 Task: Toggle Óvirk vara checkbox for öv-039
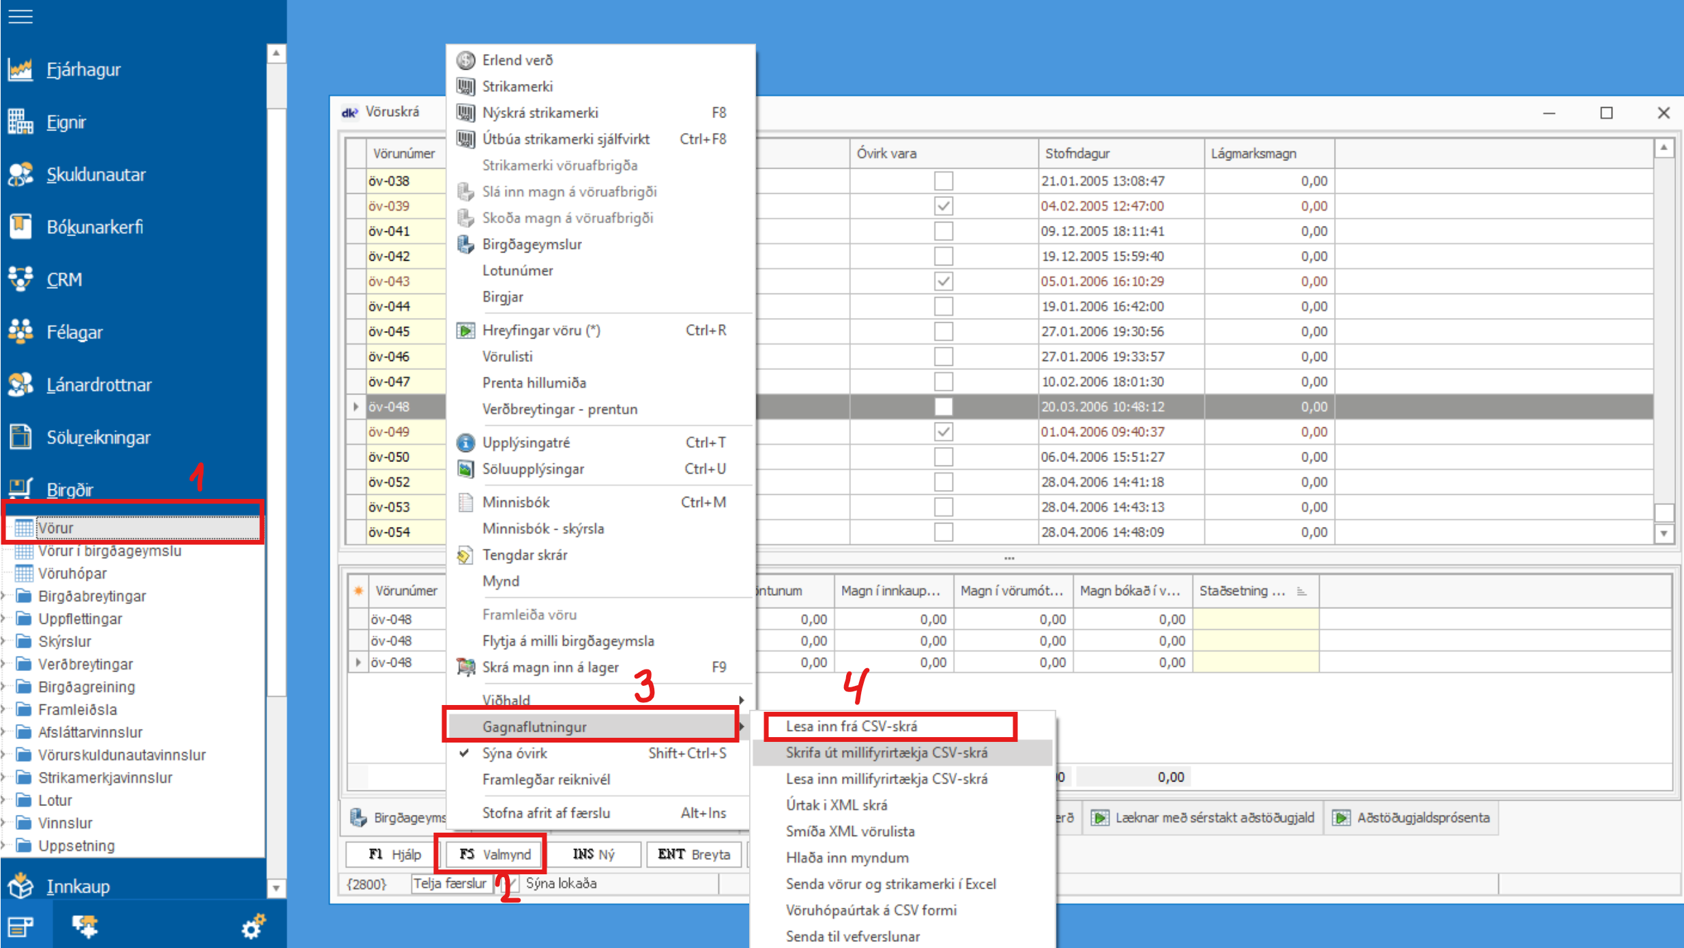click(943, 205)
